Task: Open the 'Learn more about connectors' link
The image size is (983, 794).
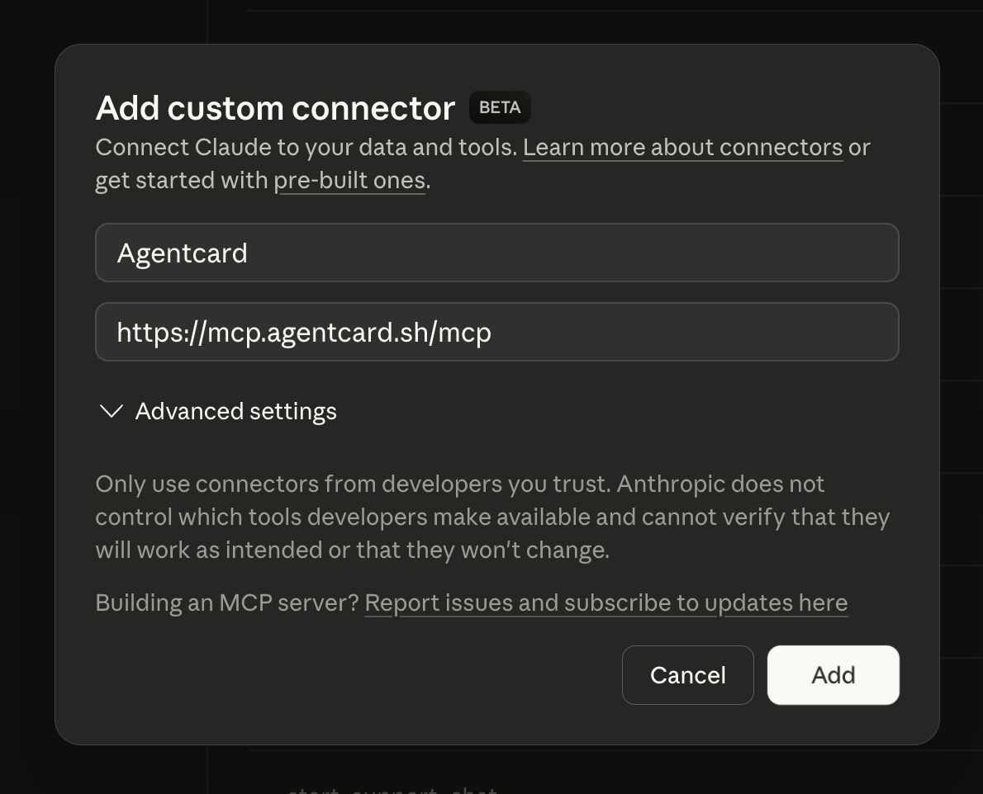Action: [x=682, y=147]
